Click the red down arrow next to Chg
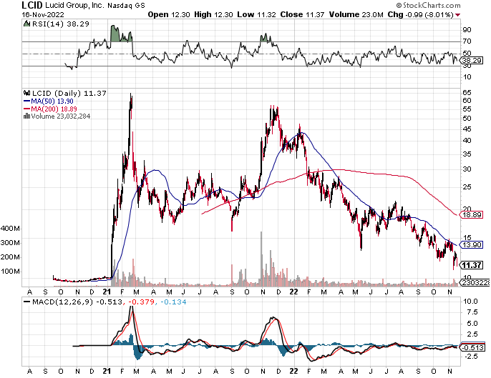This screenshot has height=378, width=491. click(458, 15)
